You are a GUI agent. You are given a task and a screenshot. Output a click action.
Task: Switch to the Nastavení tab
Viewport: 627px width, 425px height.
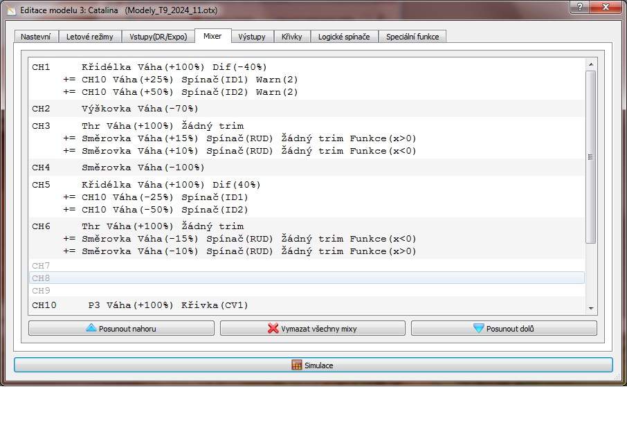pos(35,37)
